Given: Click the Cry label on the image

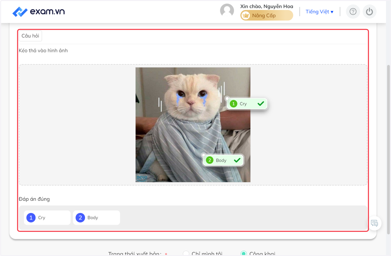Looking at the screenshot, I should pos(247,104).
